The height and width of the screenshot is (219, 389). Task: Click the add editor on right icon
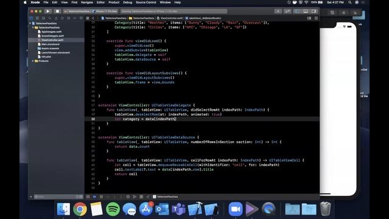click(316, 18)
